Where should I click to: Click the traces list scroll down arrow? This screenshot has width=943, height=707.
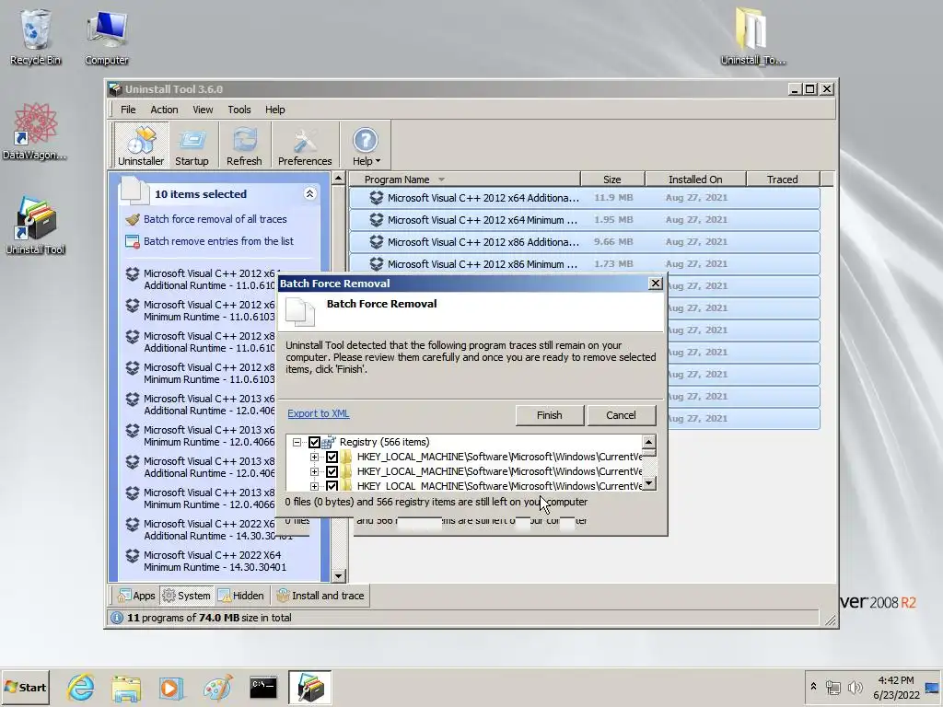(648, 483)
